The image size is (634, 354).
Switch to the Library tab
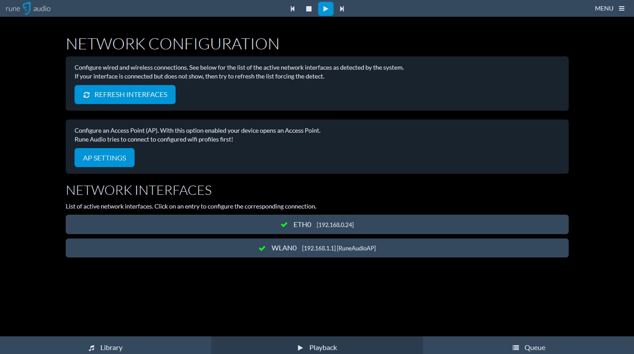tap(105, 347)
